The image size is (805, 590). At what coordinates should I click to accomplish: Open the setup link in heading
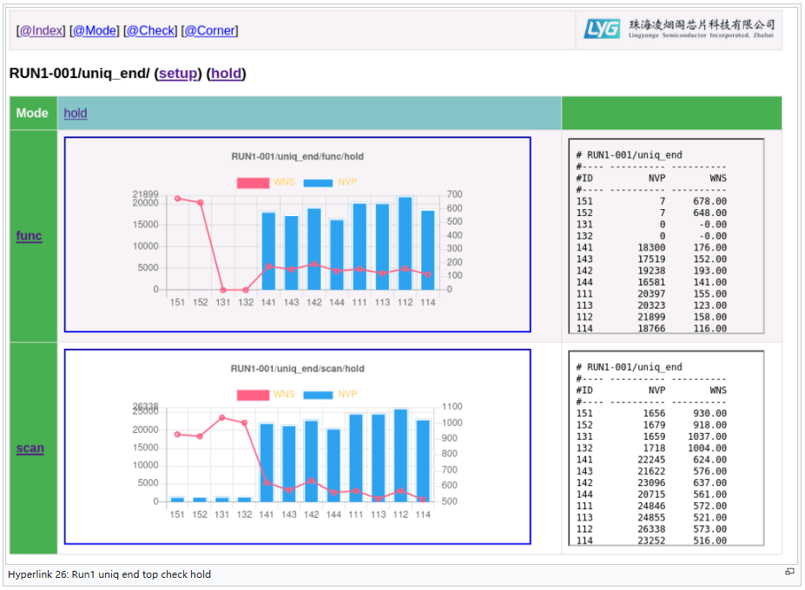[178, 74]
